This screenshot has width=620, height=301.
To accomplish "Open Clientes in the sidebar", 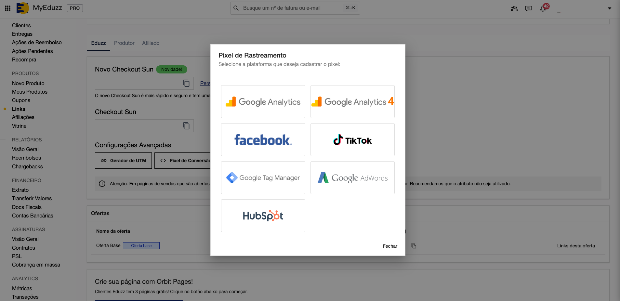I will click(x=21, y=25).
